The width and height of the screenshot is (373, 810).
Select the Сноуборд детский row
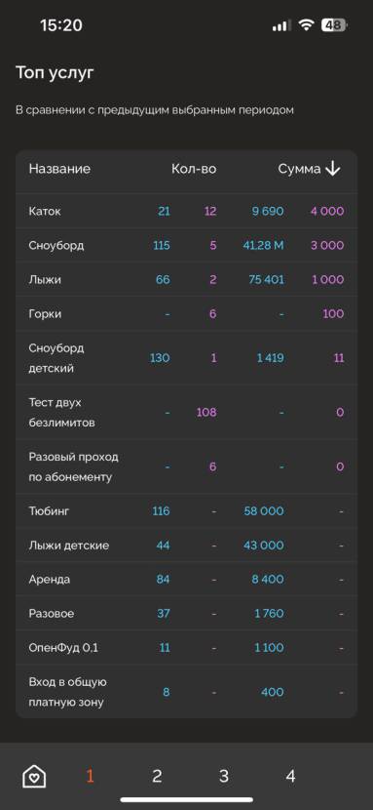coord(186,358)
